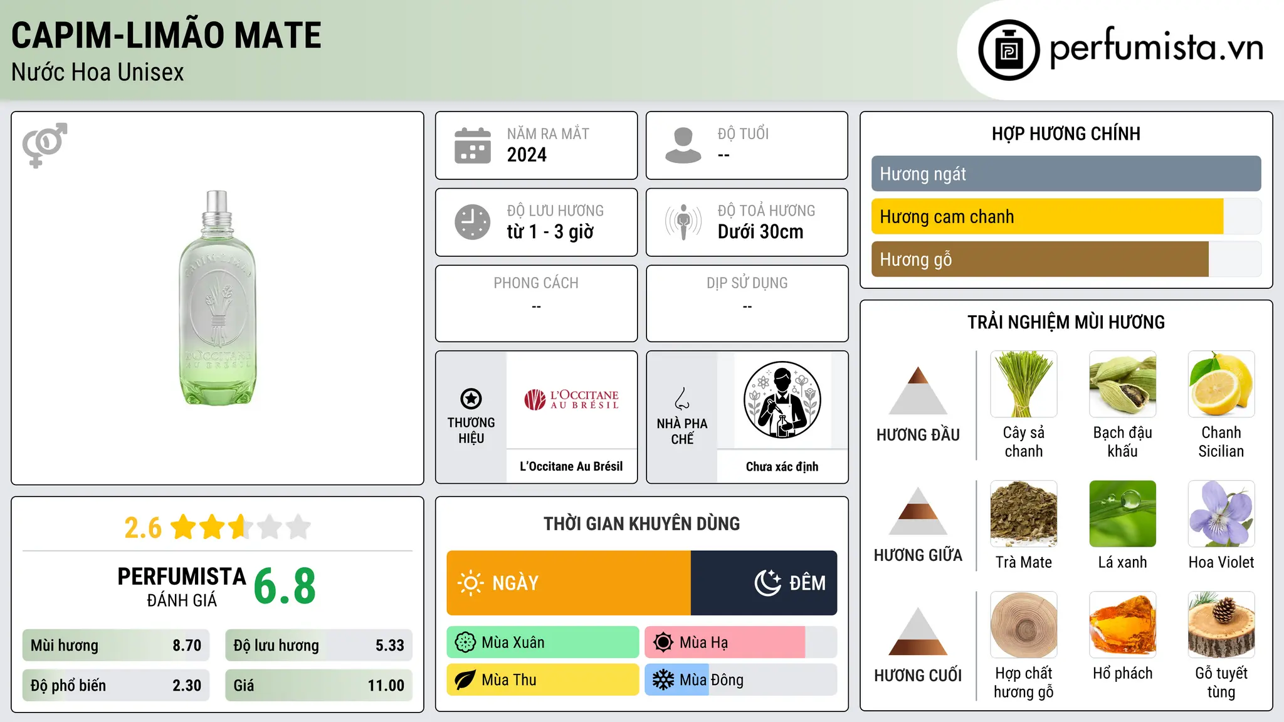Click the Chanh Sicilian lemon picture
The width and height of the screenshot is (1284, 722).
point(1221,384)
